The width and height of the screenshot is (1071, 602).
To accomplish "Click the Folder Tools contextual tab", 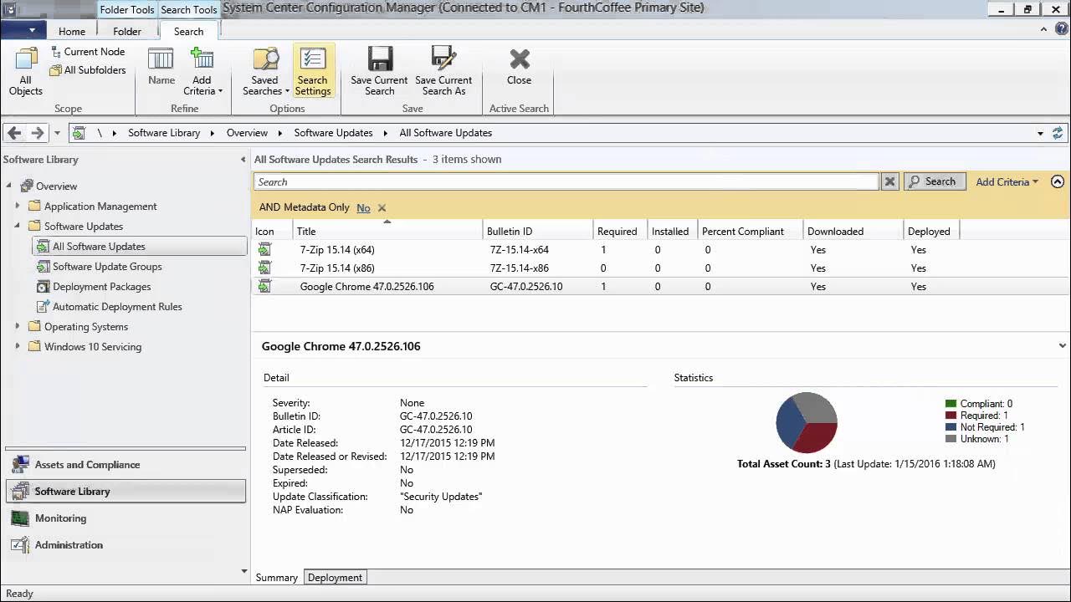I will 127,9.
